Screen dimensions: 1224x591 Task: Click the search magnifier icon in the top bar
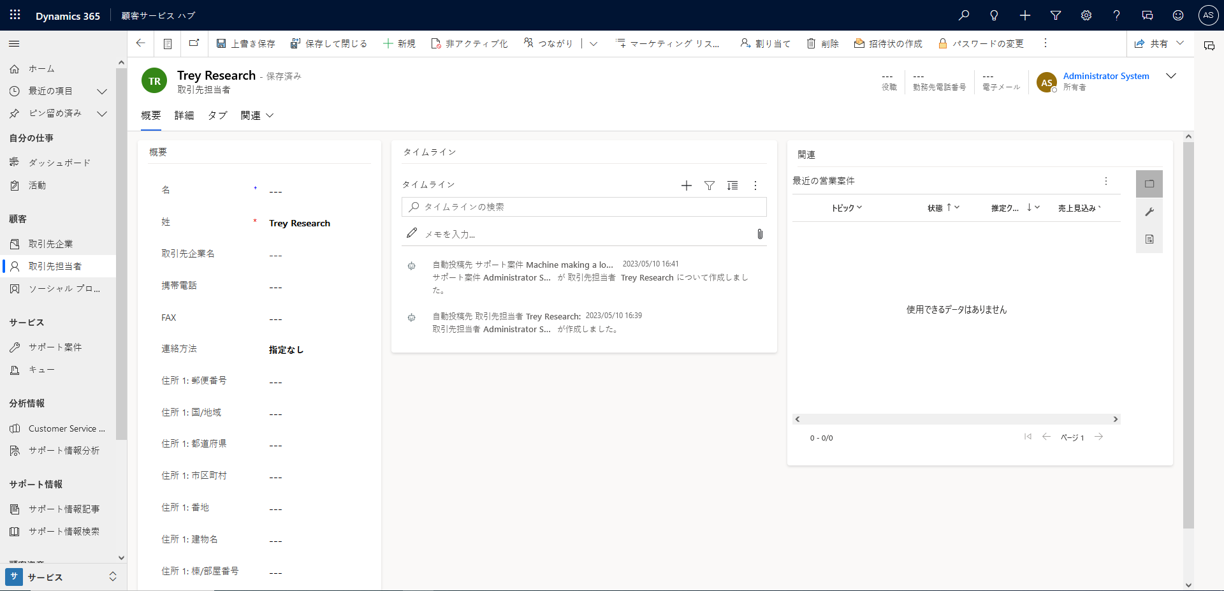(x=964, y=15)
